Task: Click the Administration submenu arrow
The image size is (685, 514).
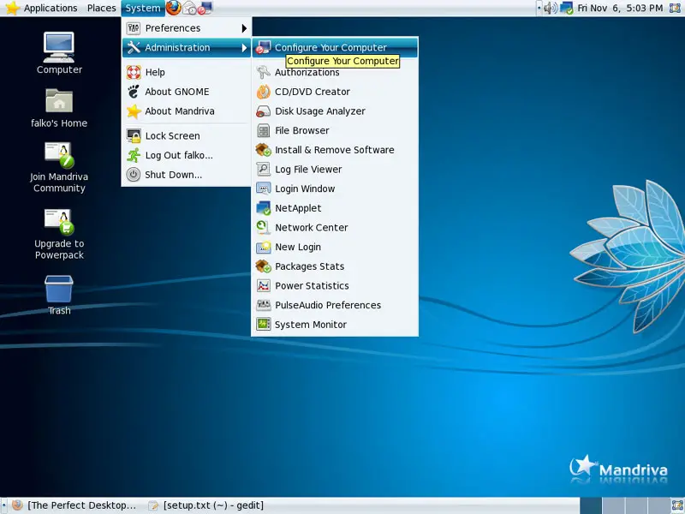Action: click(x=244, y=48)
